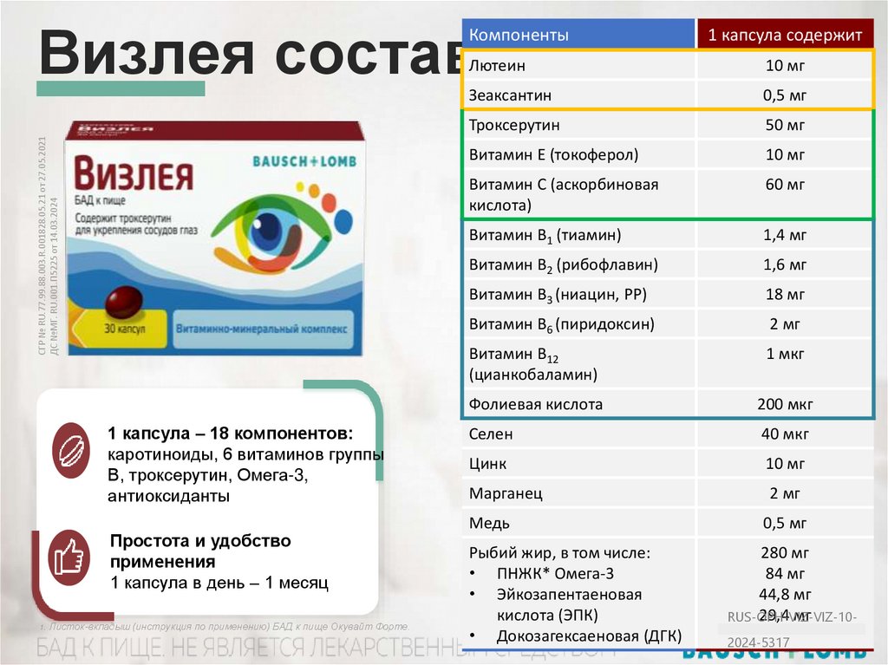Viewport: 888px width, 665px height.
Task: Click the 'Витамин B2 (рибофлавин)' cell
Action: click(x=578, y=264)
